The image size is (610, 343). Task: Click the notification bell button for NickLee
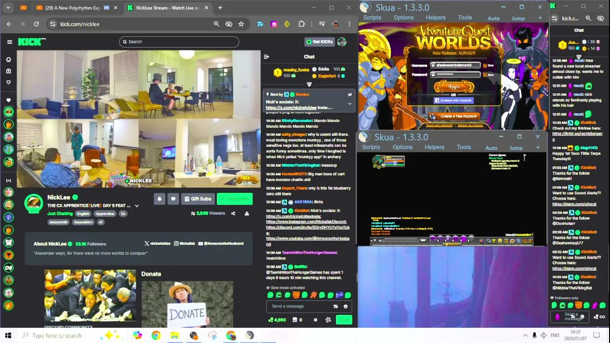click(x=160, y=199)
